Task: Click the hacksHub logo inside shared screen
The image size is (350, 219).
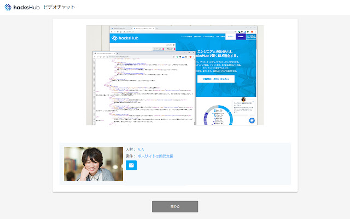Action: click(125, 38)
